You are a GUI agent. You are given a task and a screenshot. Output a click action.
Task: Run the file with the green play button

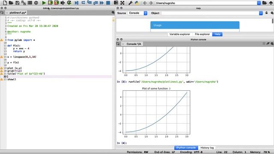tap(44, 3)
